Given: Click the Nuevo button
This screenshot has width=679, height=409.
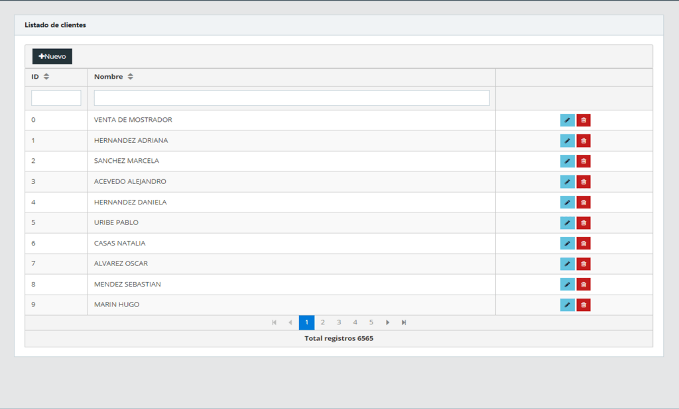Looking at the screenshot, I should coord(52,57).
